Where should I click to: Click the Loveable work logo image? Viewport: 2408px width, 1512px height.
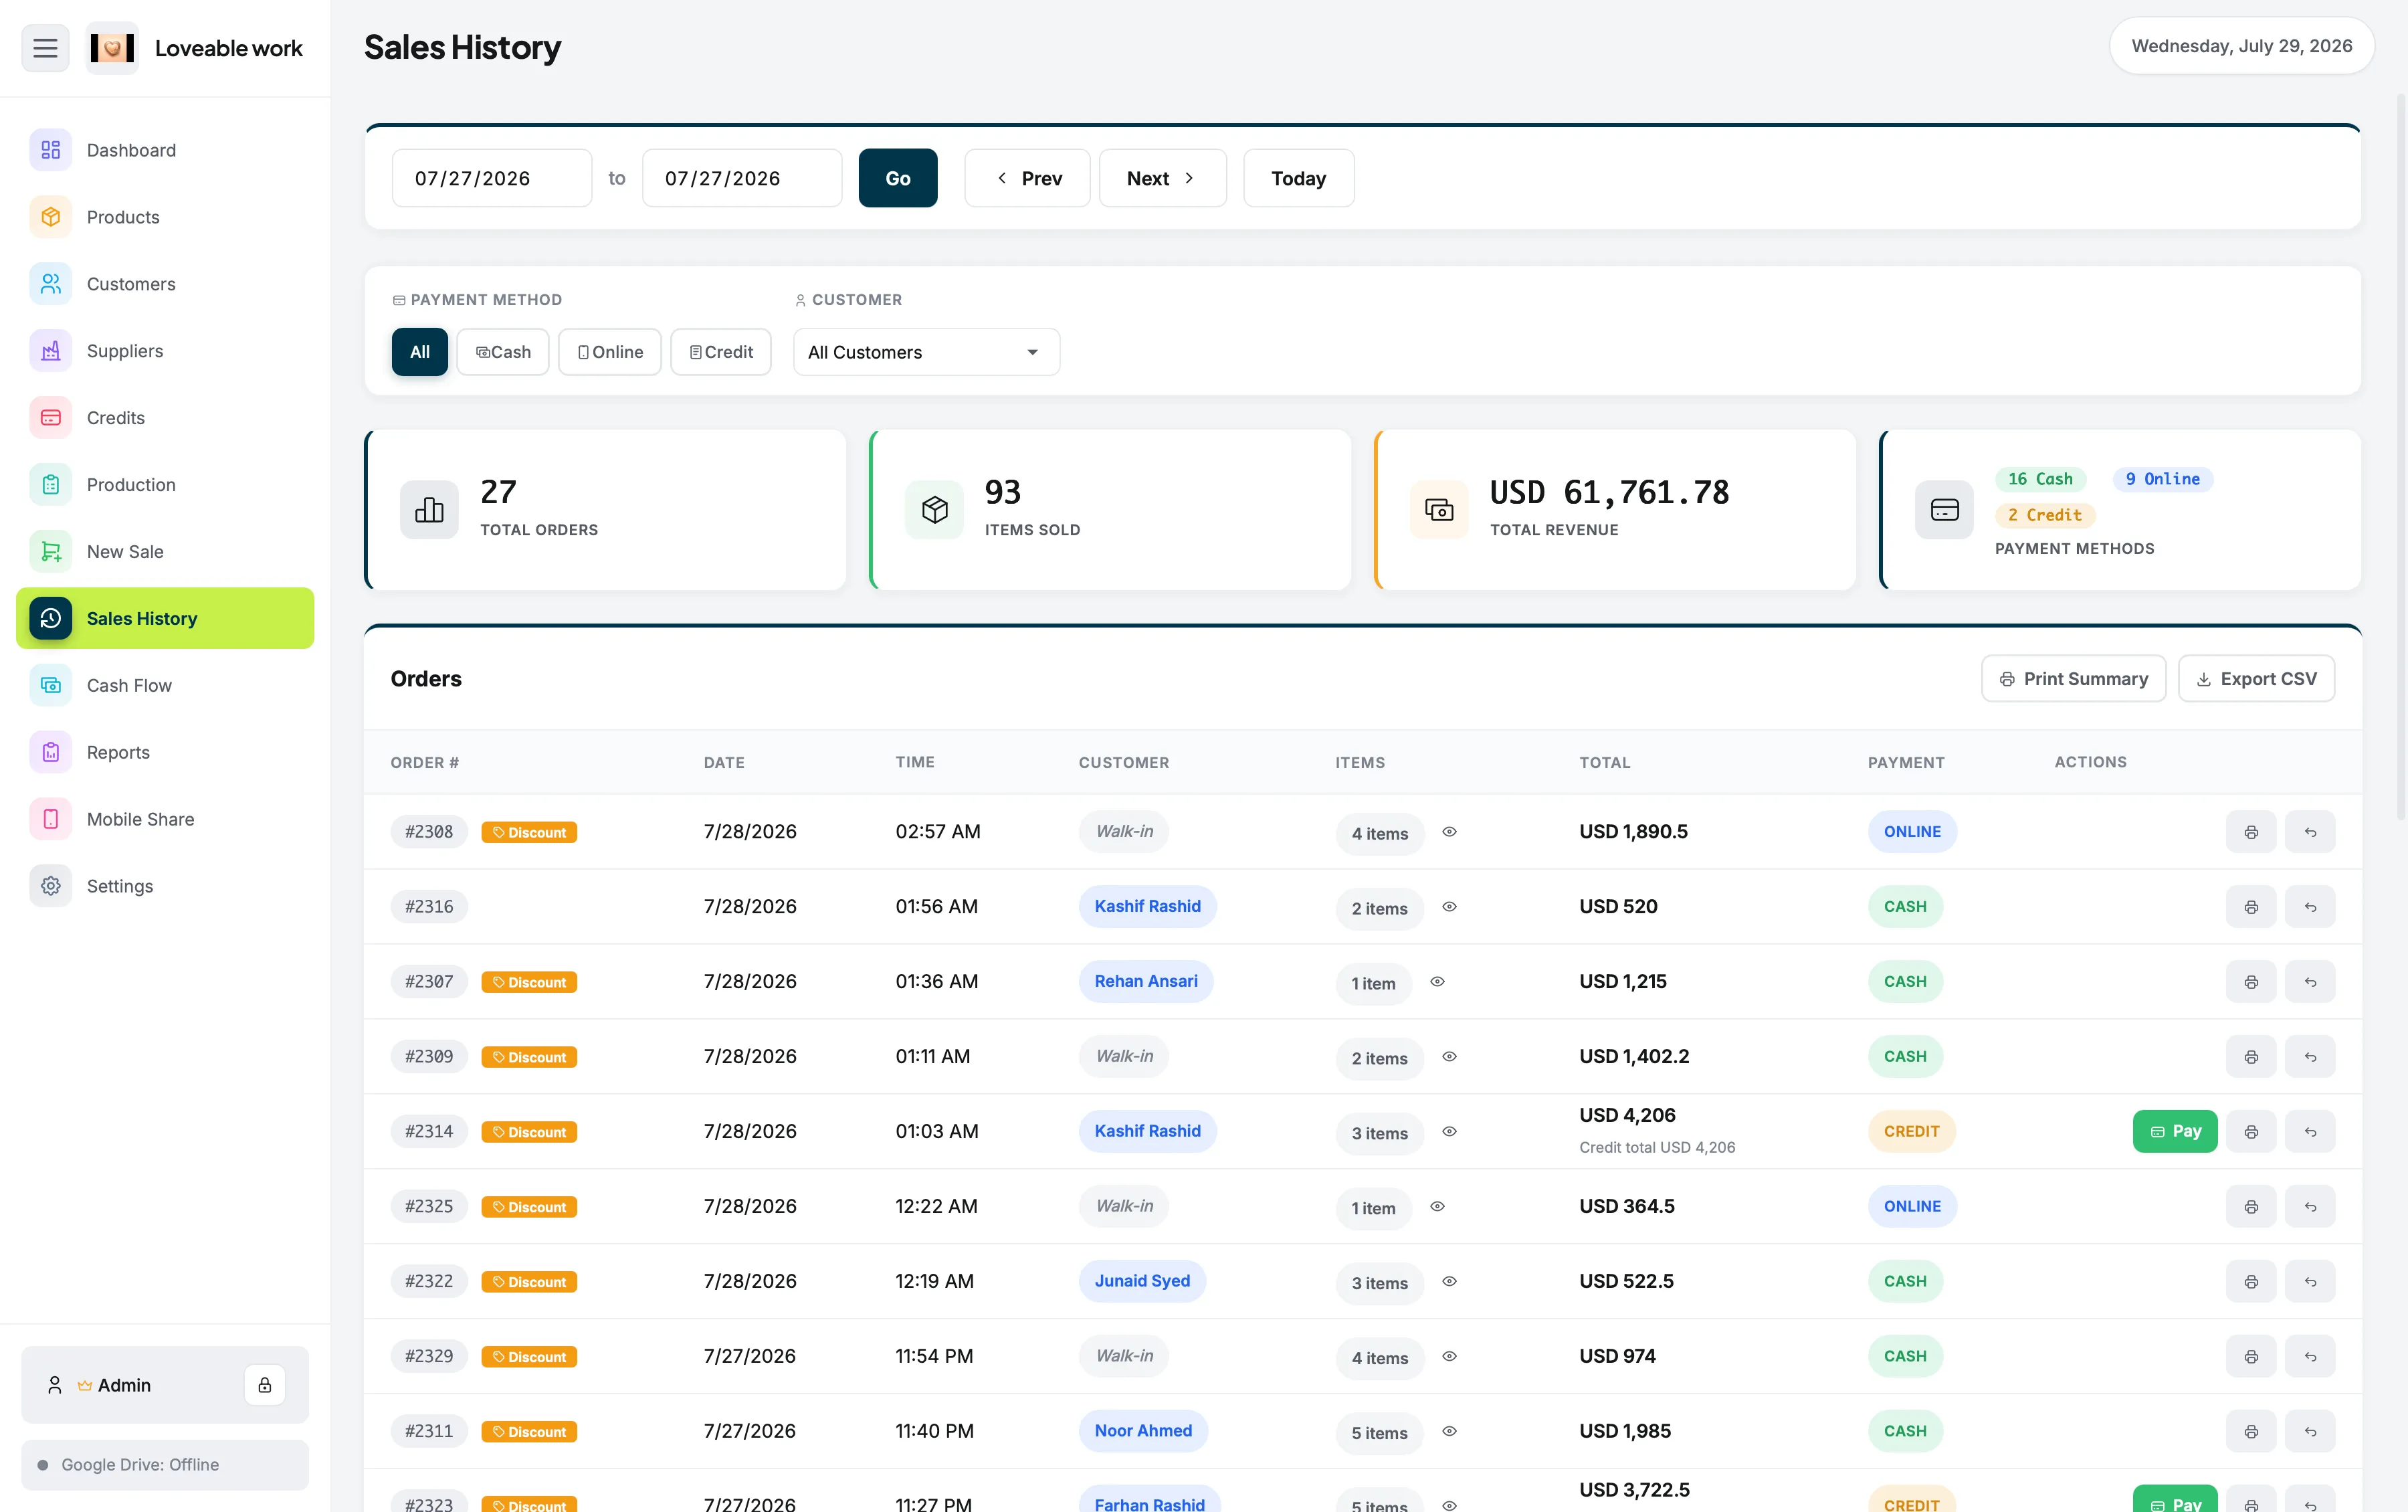pos(112,48)
